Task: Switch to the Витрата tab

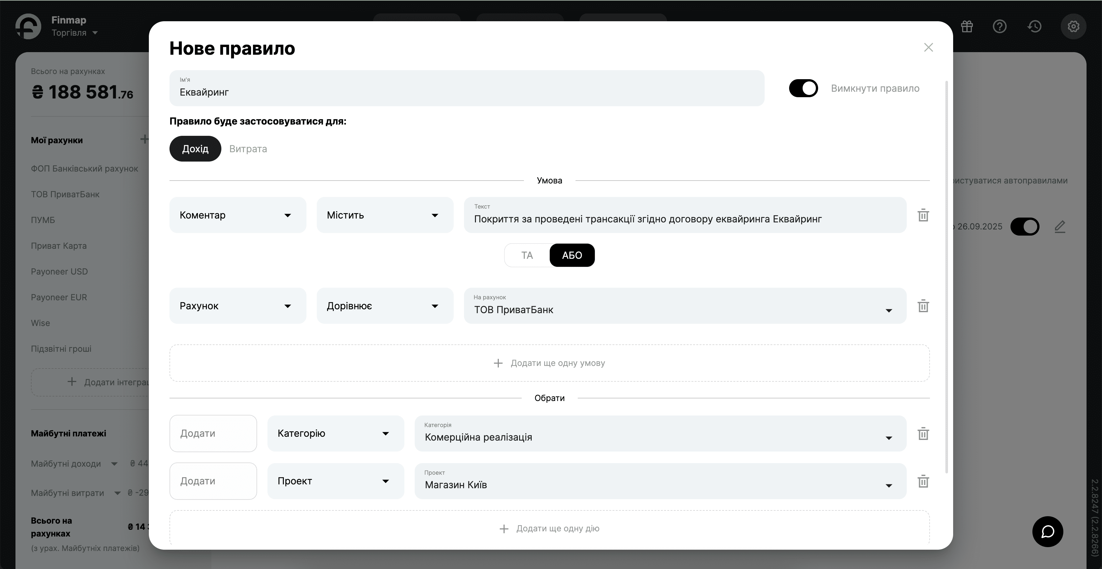Action: point(248,149)
